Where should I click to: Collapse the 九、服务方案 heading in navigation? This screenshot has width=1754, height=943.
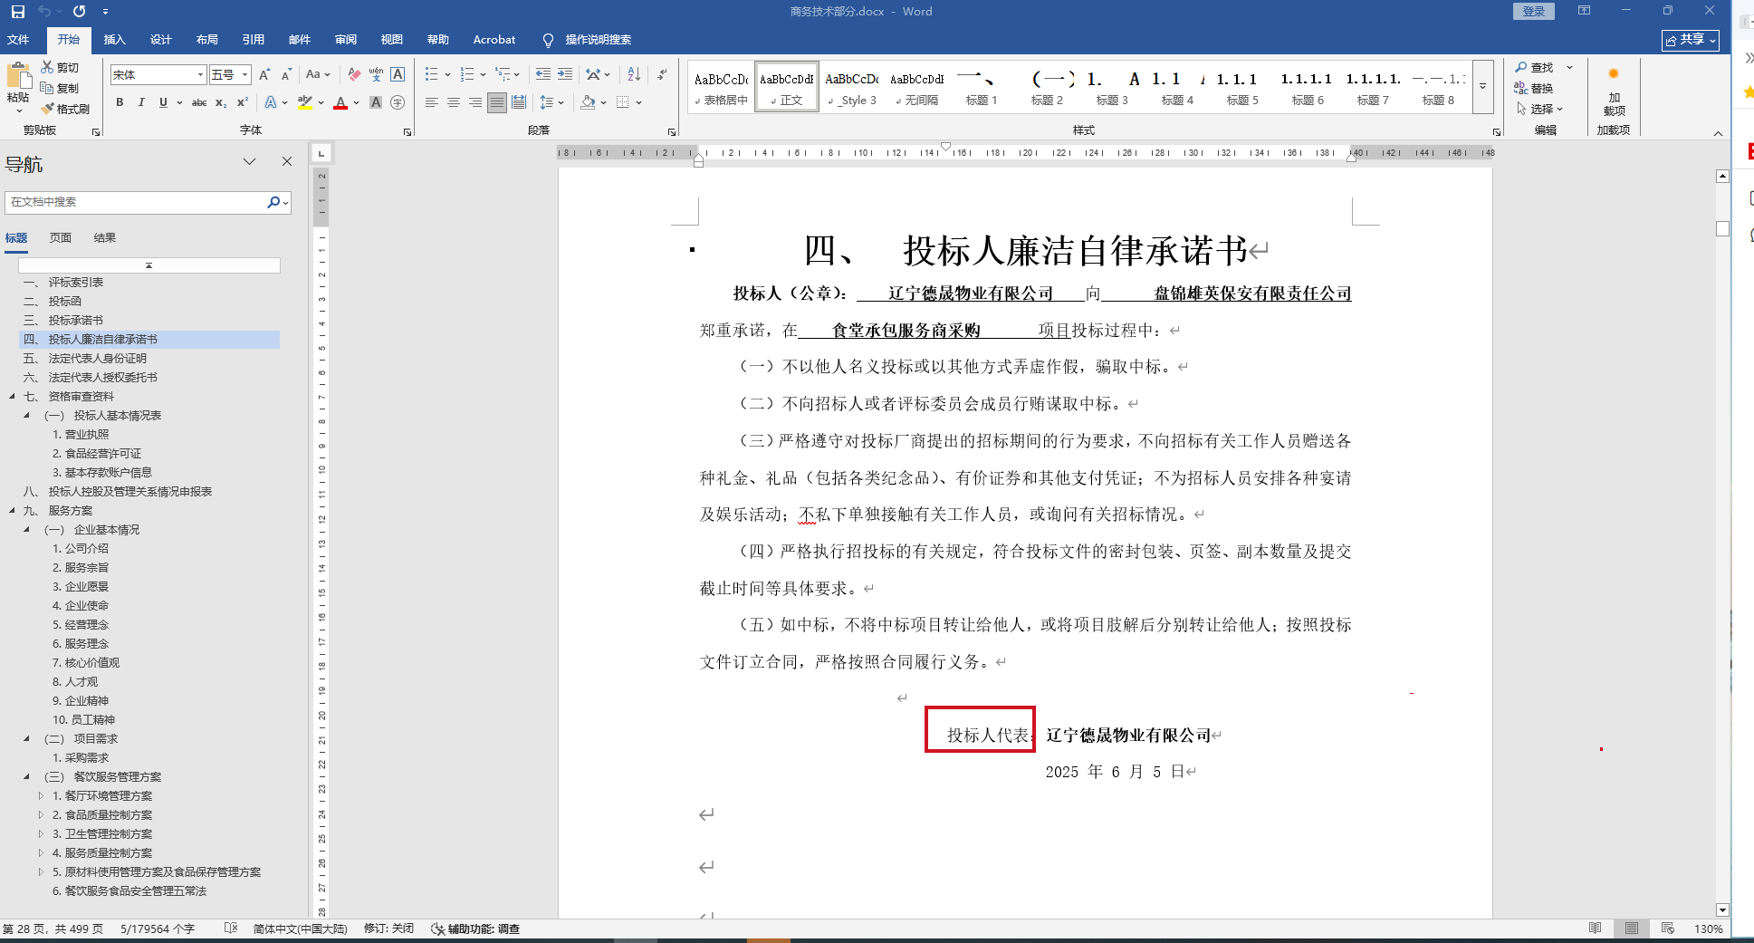click(12, 510)
